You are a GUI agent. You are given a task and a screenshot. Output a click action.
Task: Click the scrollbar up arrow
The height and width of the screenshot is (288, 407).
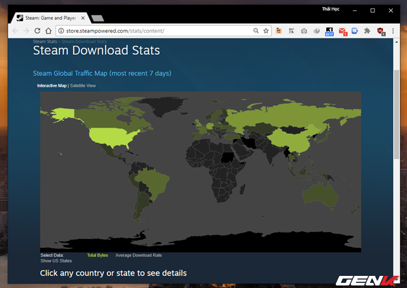(x=397, y=41)
